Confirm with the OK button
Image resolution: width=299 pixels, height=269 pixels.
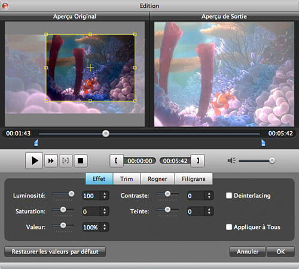(x=280, y=252)
